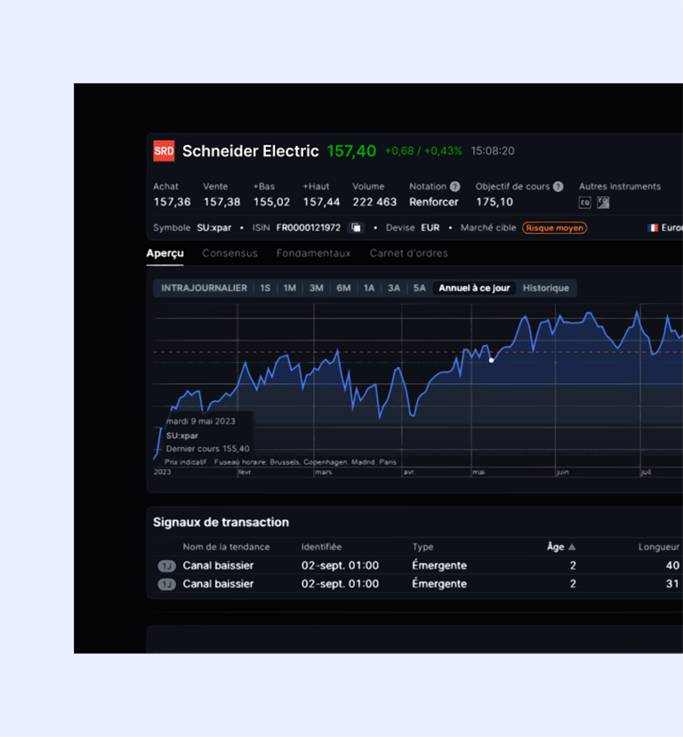
Task: Open the Consensus tab
Action: click(x=229, y=253)
